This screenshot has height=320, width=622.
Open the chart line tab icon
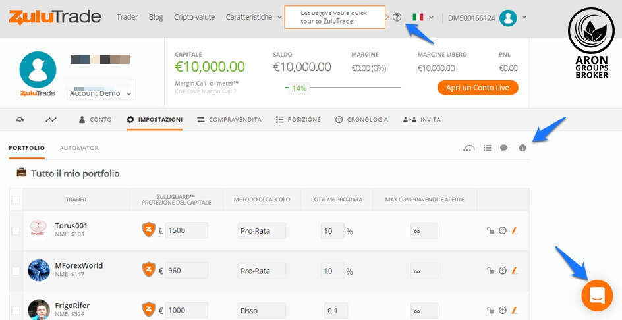click(51, 119)
